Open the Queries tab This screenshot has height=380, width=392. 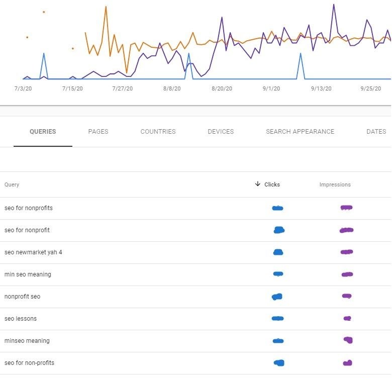[x=43, y=132]
